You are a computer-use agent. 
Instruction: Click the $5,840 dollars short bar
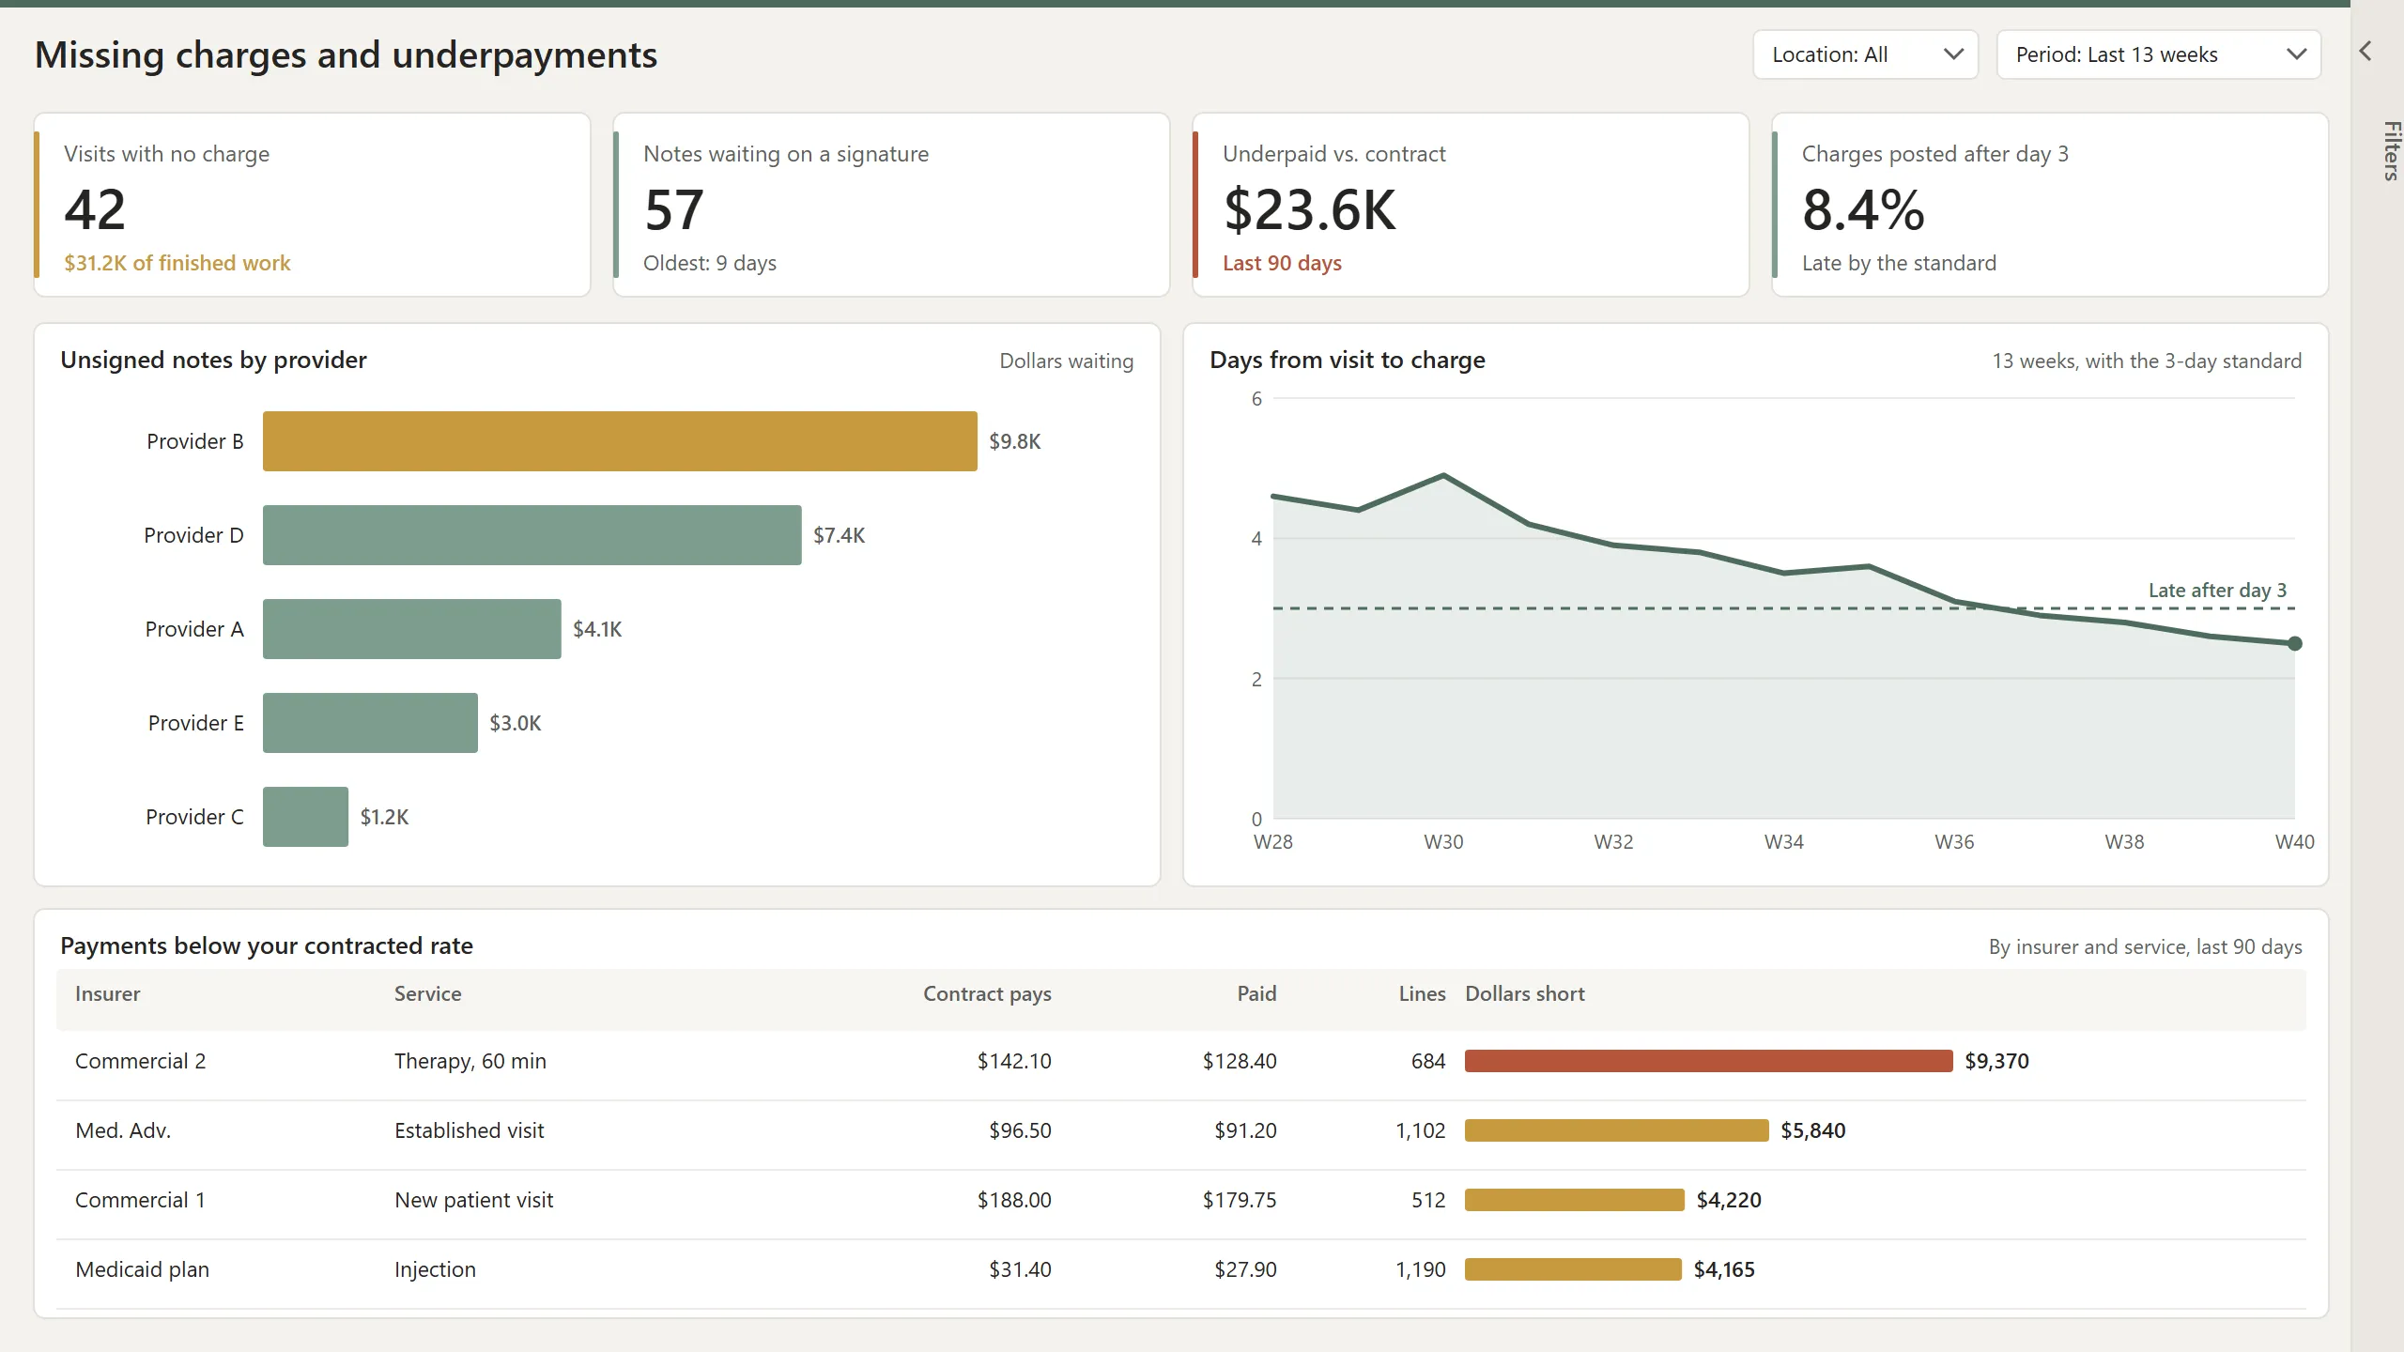click(x=1617, y=1130)
